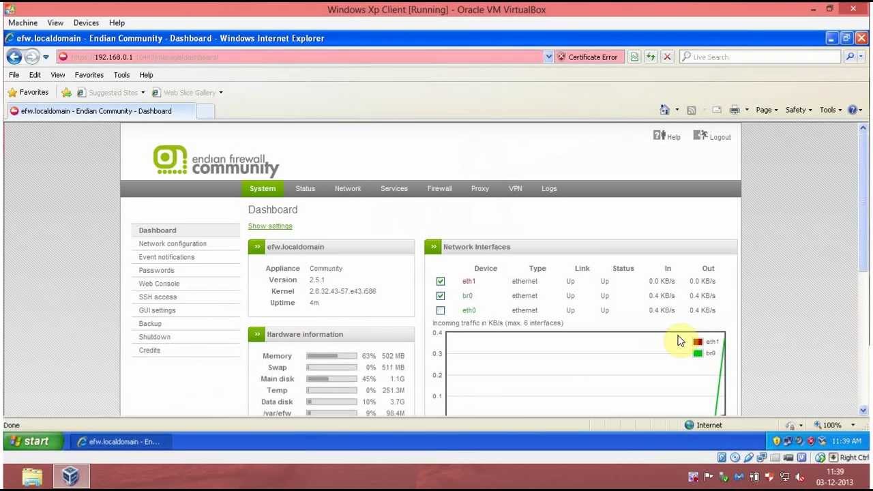Expand the Web Slice Gallery dropdown
Viewport: 873px width, 491px height.
tap(220, 93)
